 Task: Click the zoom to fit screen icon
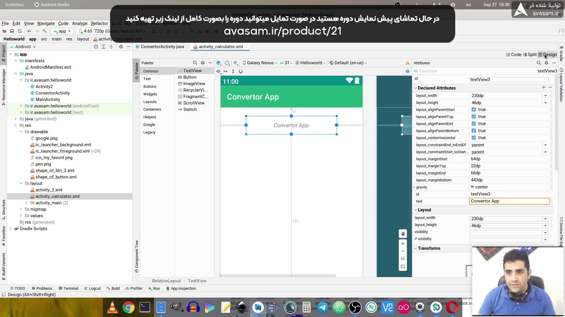(403, 267)
